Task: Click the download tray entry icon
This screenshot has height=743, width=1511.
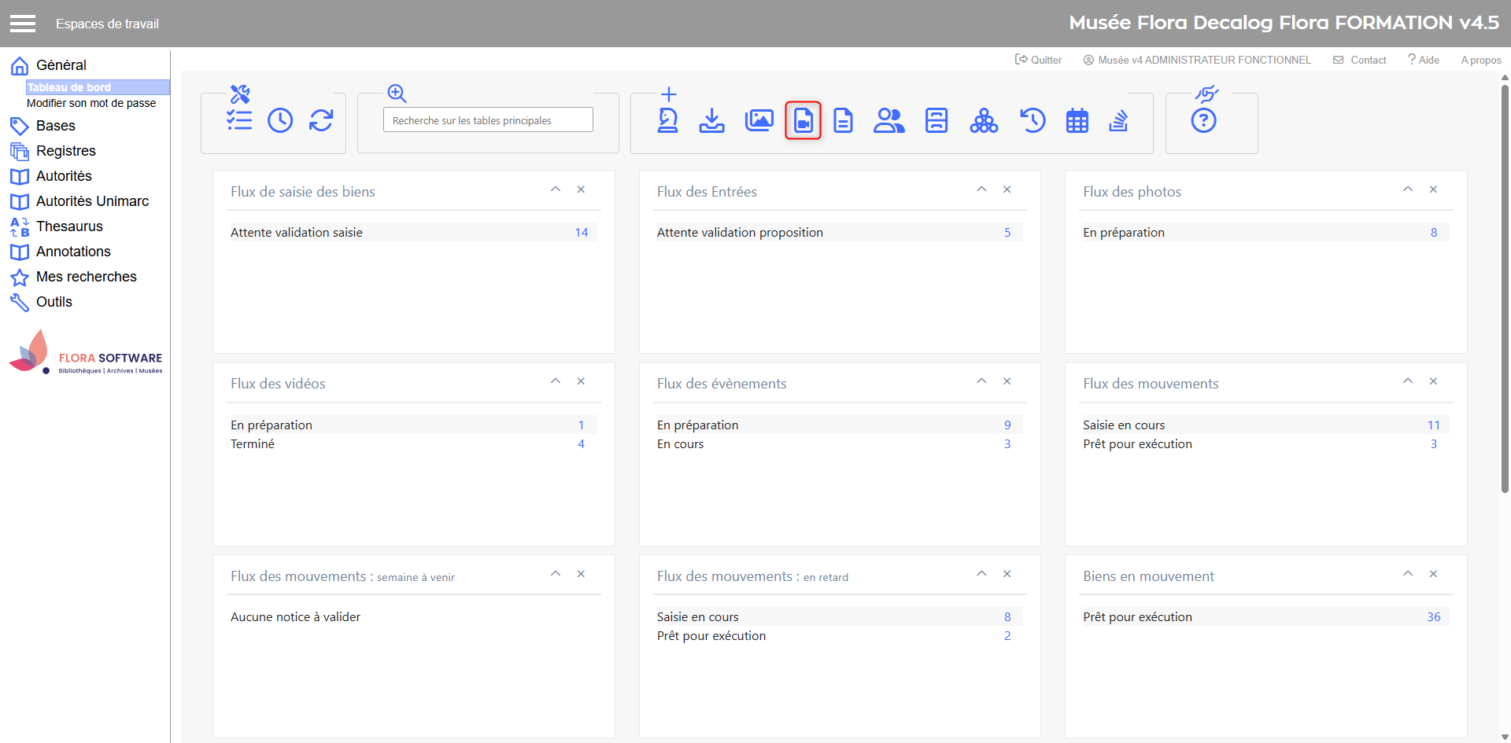Action: 711,120
